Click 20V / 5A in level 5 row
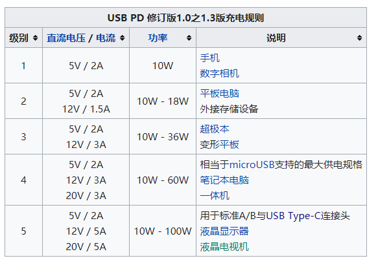 [x=86, y=247]
